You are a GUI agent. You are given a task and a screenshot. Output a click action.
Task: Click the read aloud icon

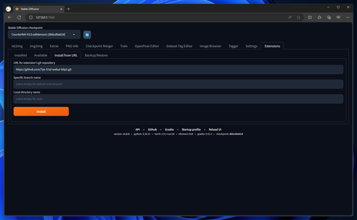290,17
